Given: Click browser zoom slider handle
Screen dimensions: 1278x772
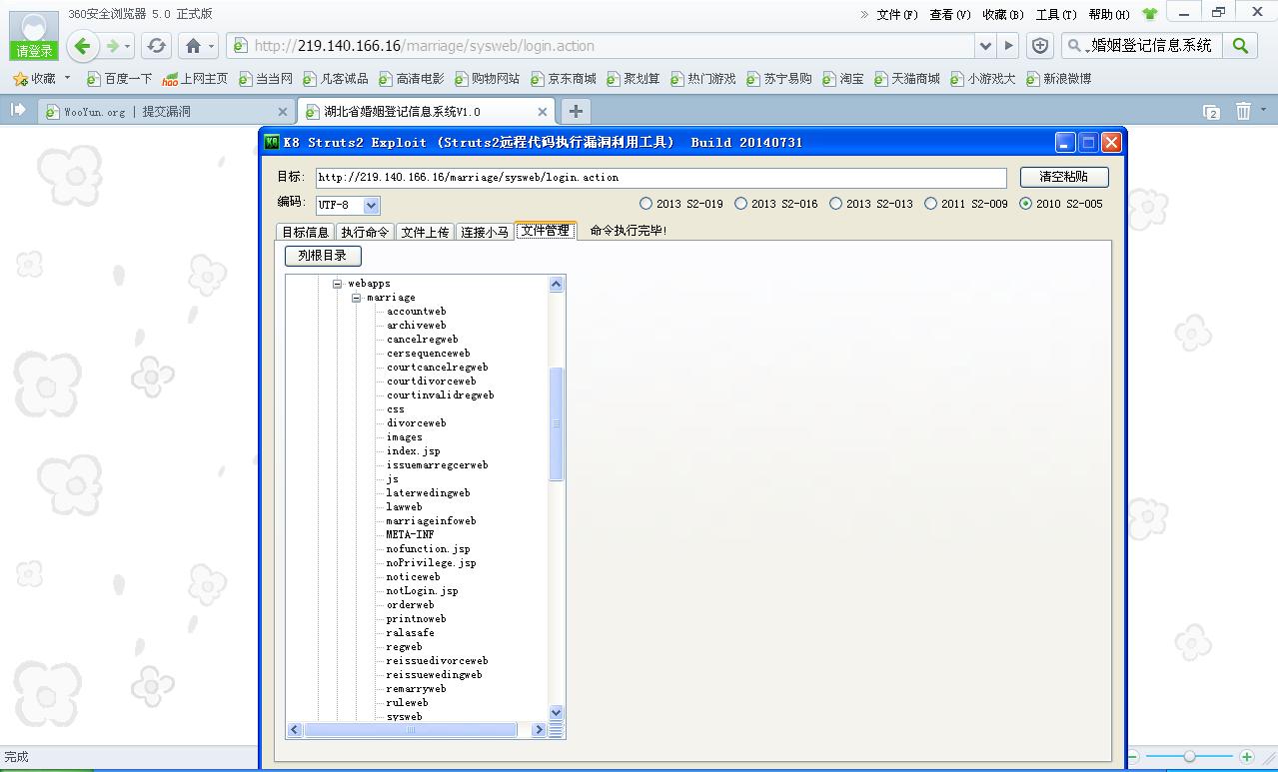Looking at the screenshot, I should [x=1189, y=757].
